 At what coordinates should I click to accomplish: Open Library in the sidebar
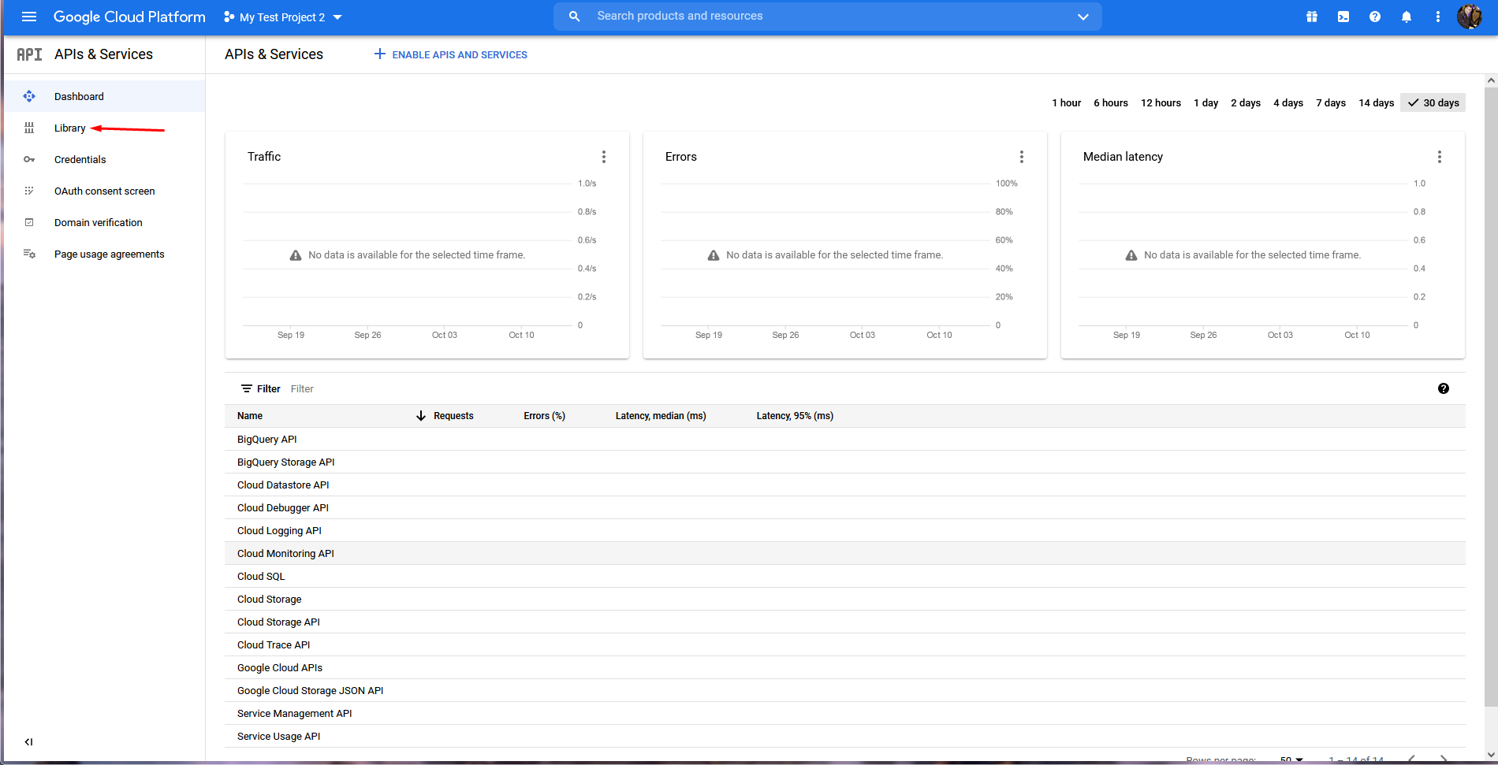coord(69,128)
